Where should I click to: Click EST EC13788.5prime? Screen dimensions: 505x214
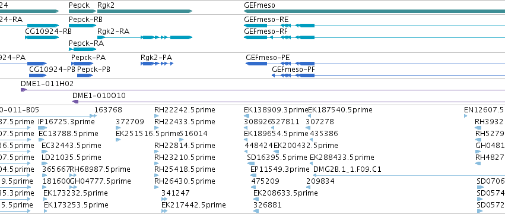68,134
